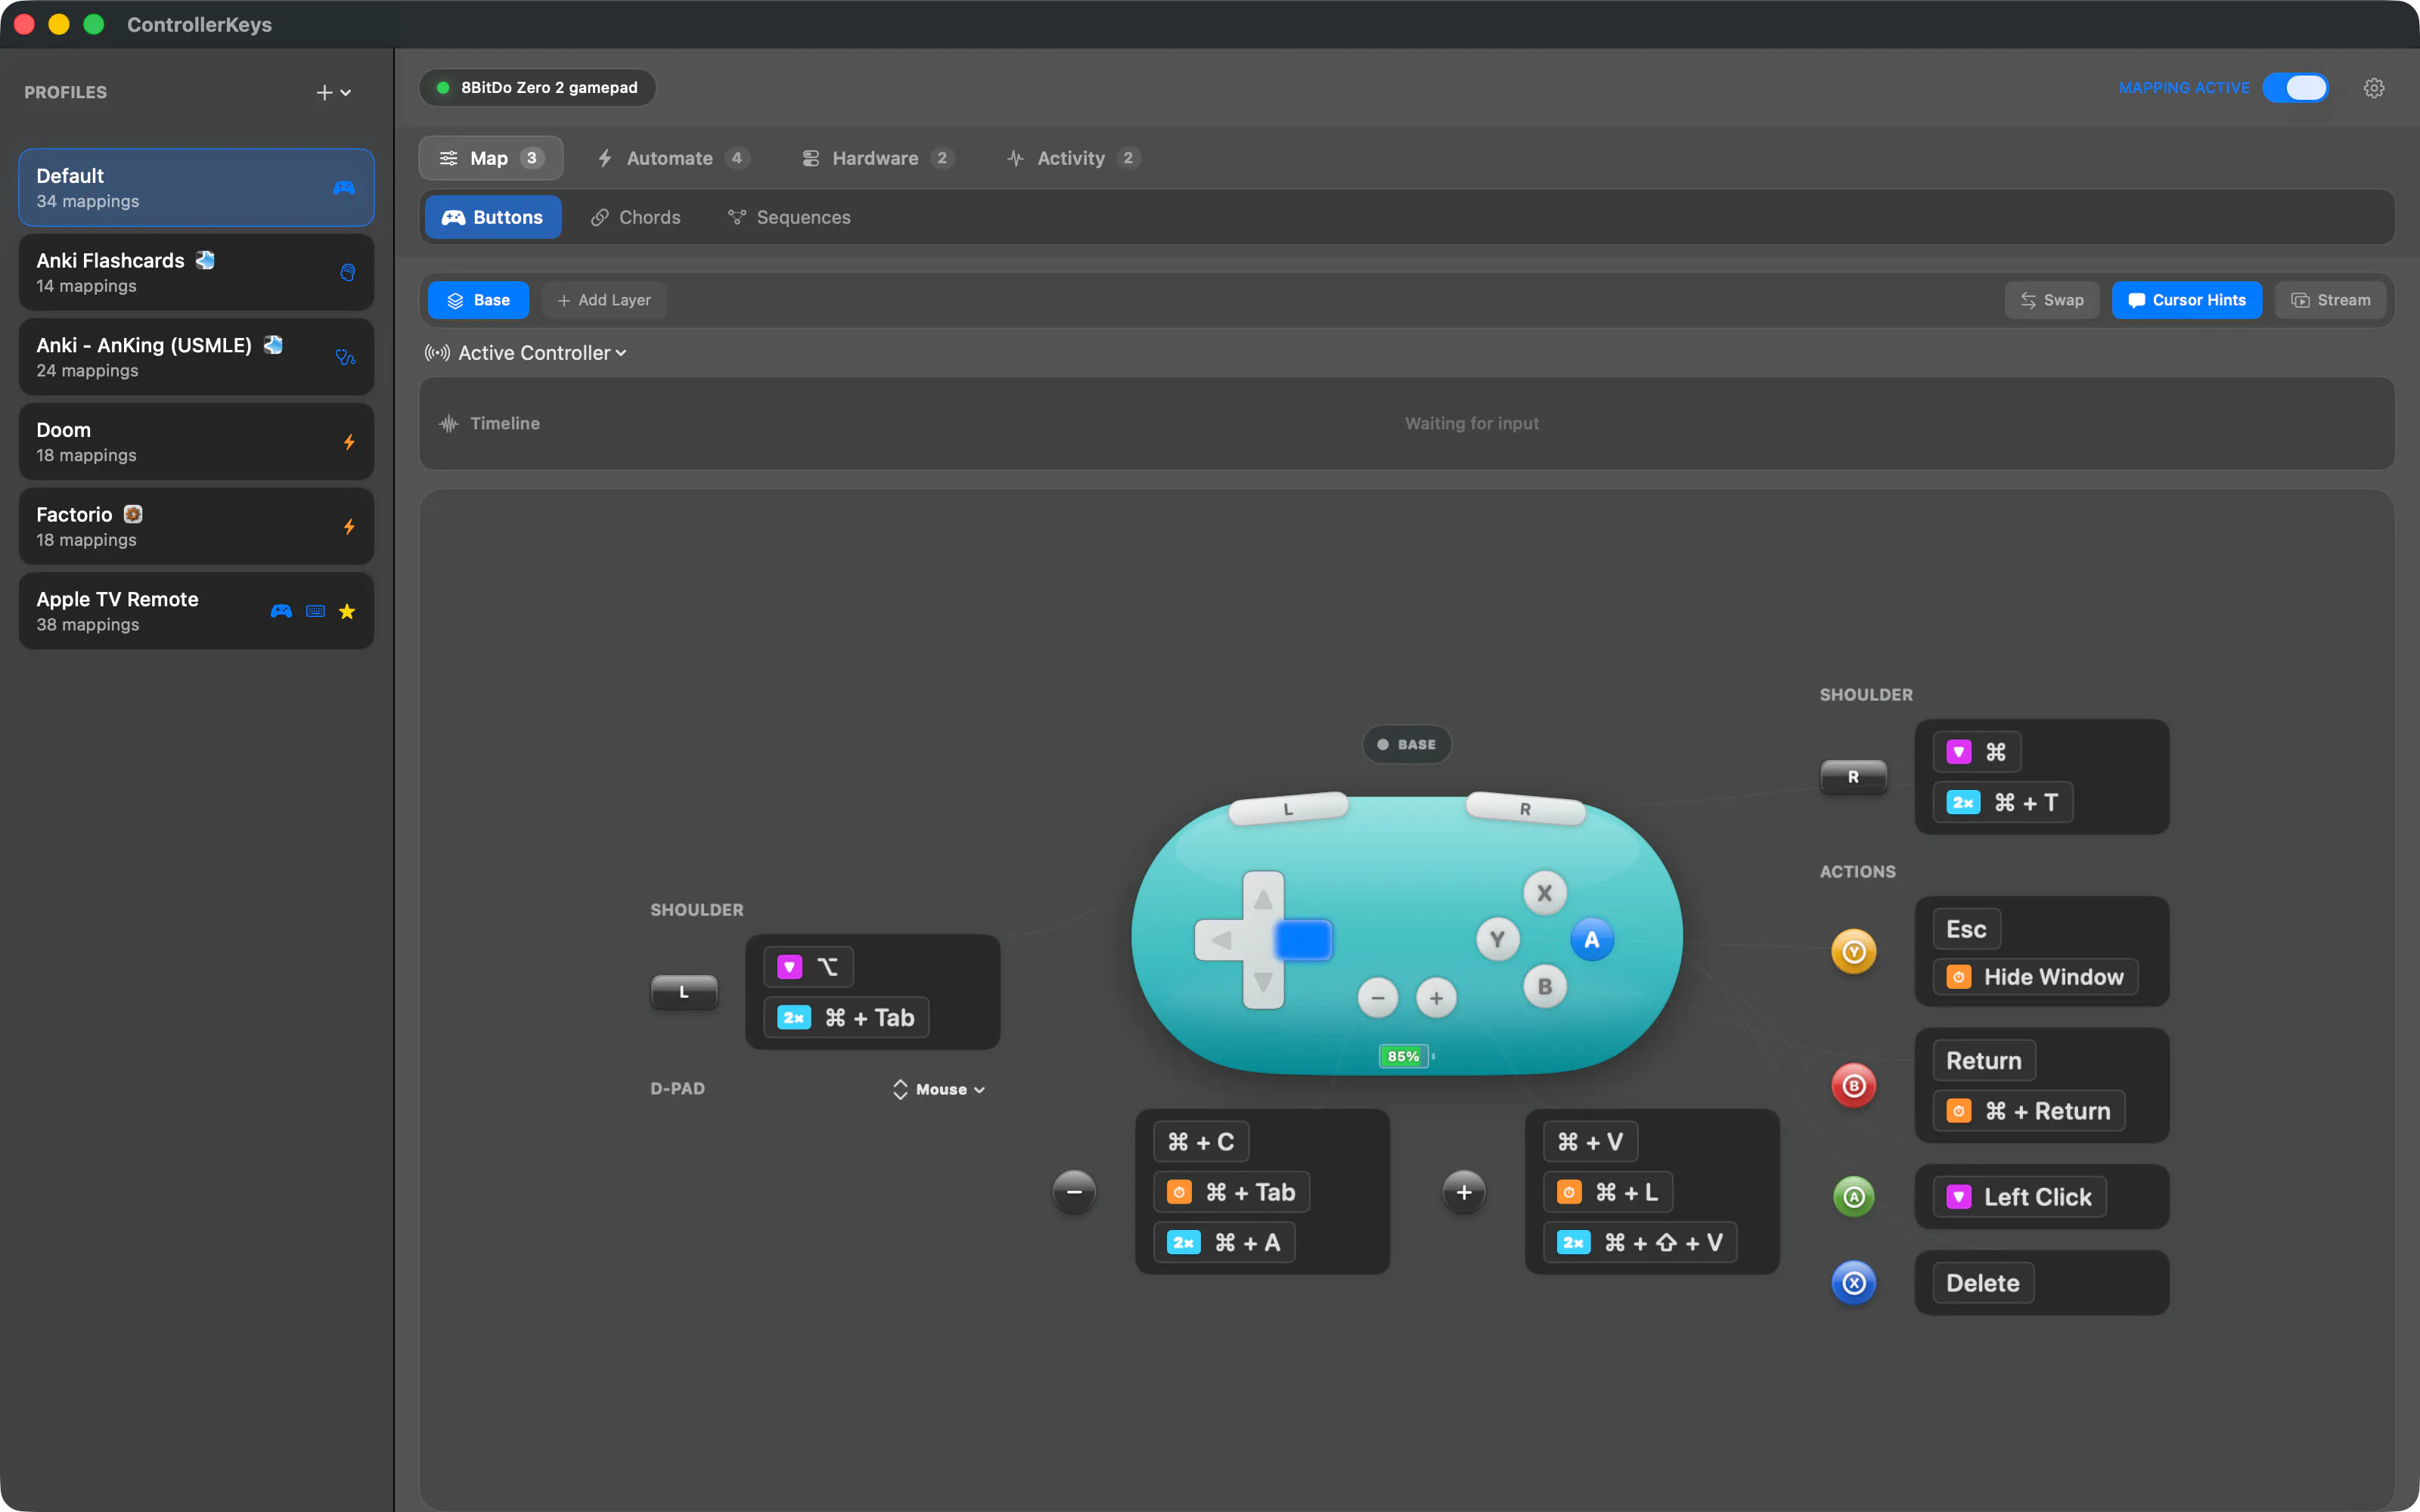Click the 85% battery indicator on gamepad
Viewport: 2420px width, 1512px height.
[x=1404, y=1056]
